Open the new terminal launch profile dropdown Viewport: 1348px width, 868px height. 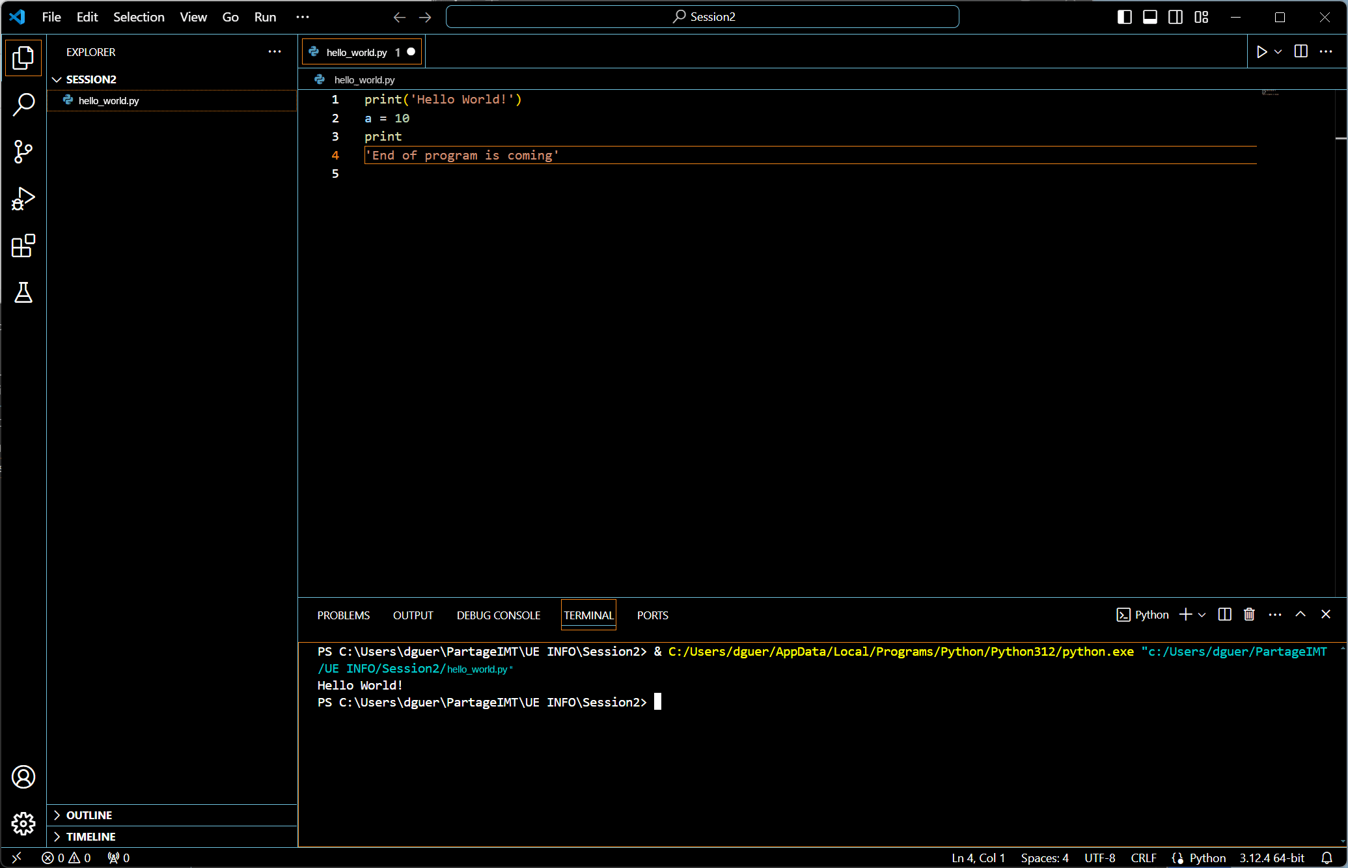tap(1202, 615)
